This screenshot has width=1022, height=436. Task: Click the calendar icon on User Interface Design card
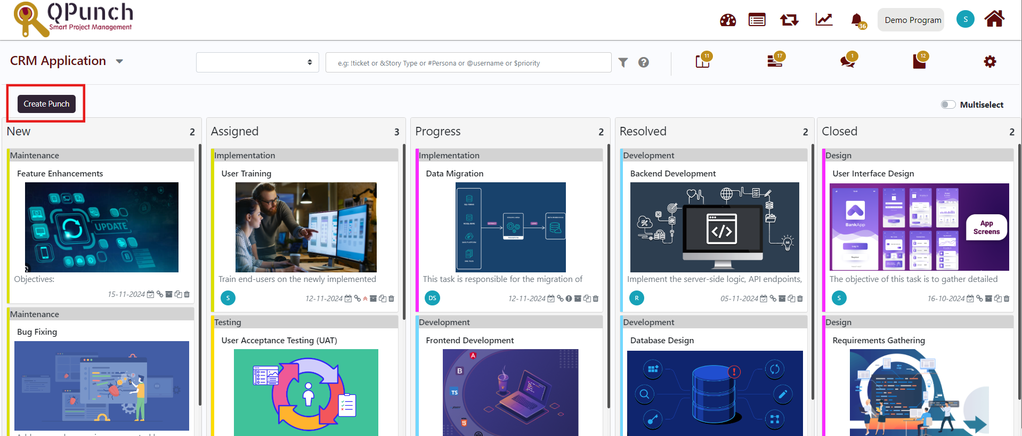pos(970,298)
